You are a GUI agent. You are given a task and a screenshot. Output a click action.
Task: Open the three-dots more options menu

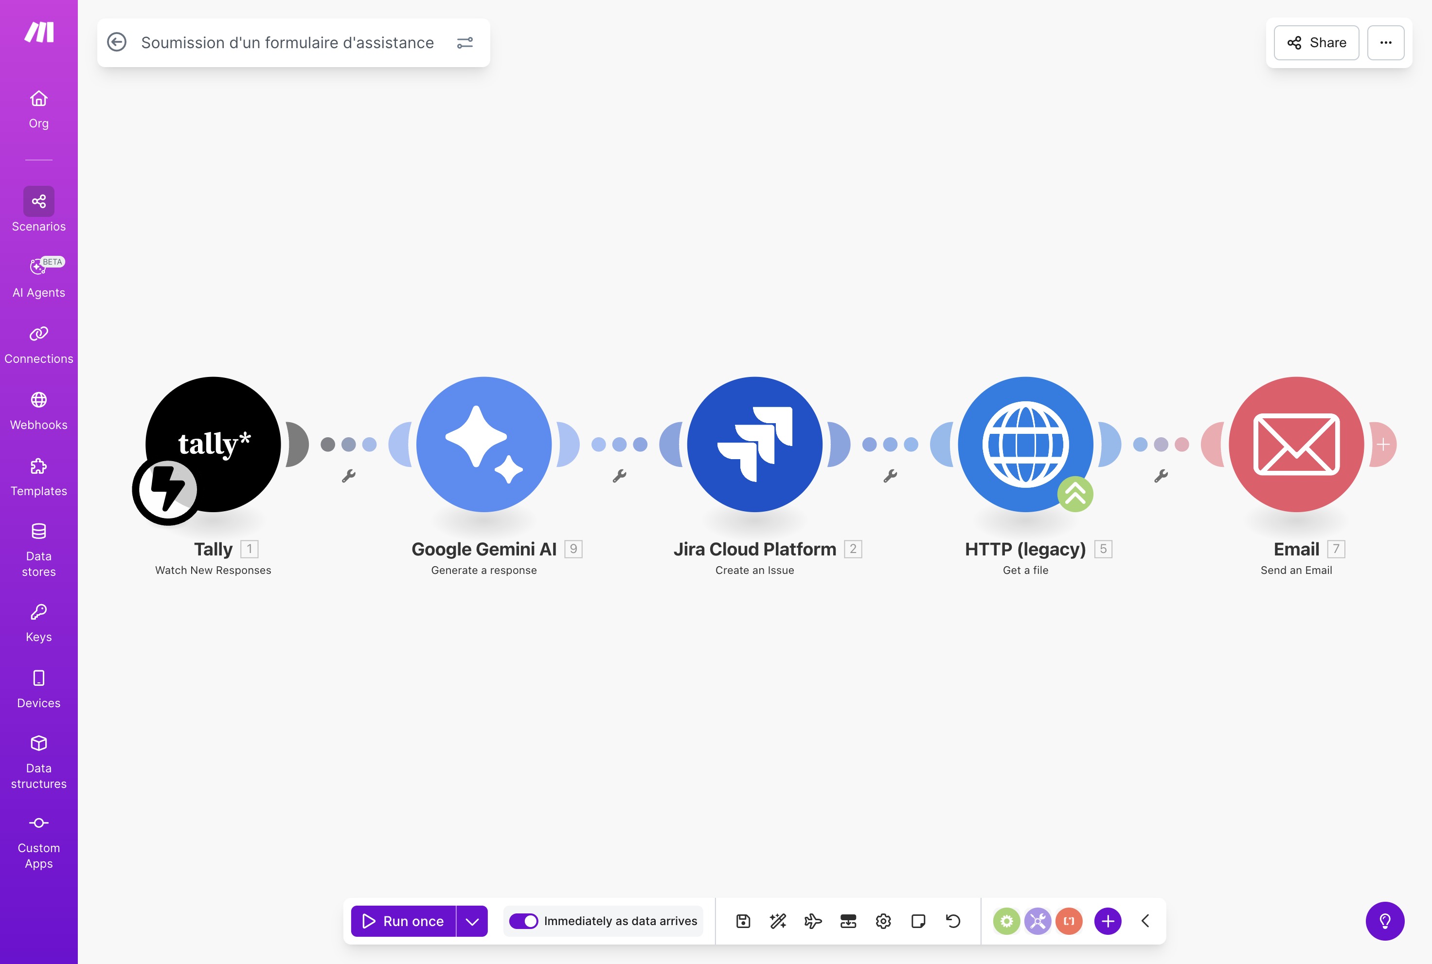click(x=1386, y=42)
